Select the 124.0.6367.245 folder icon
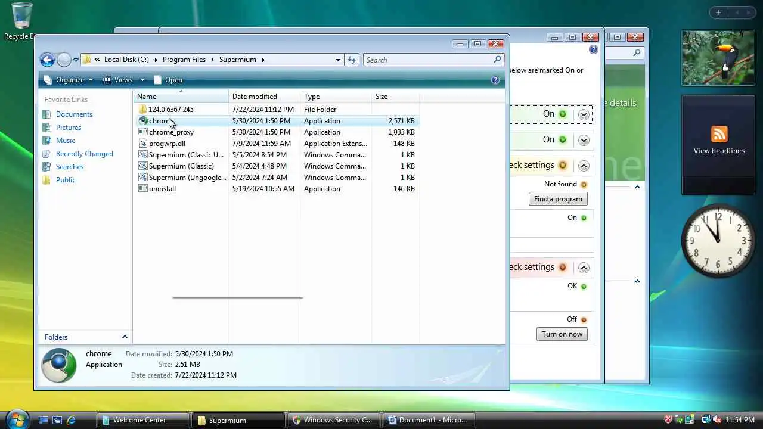Viewport: 763px width, 429px height. pyautogui.click(x=142, y=110)
